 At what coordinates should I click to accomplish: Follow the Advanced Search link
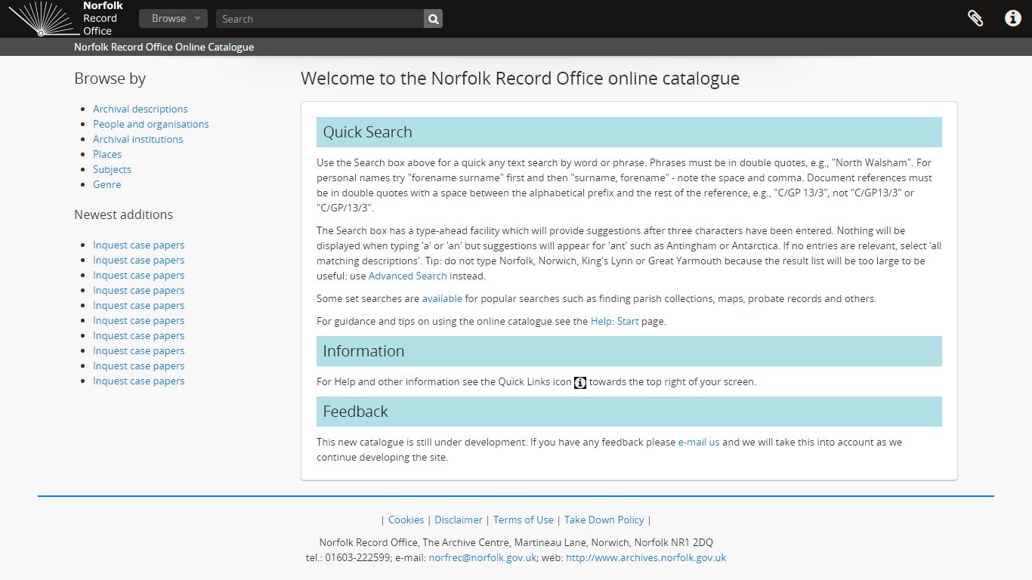[408, 276]
